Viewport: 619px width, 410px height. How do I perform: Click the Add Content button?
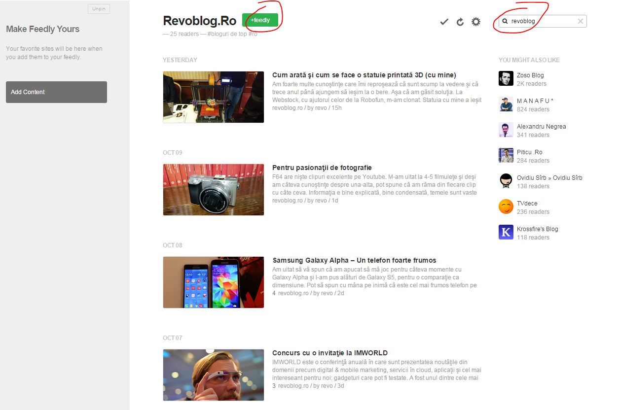(56, 92)
